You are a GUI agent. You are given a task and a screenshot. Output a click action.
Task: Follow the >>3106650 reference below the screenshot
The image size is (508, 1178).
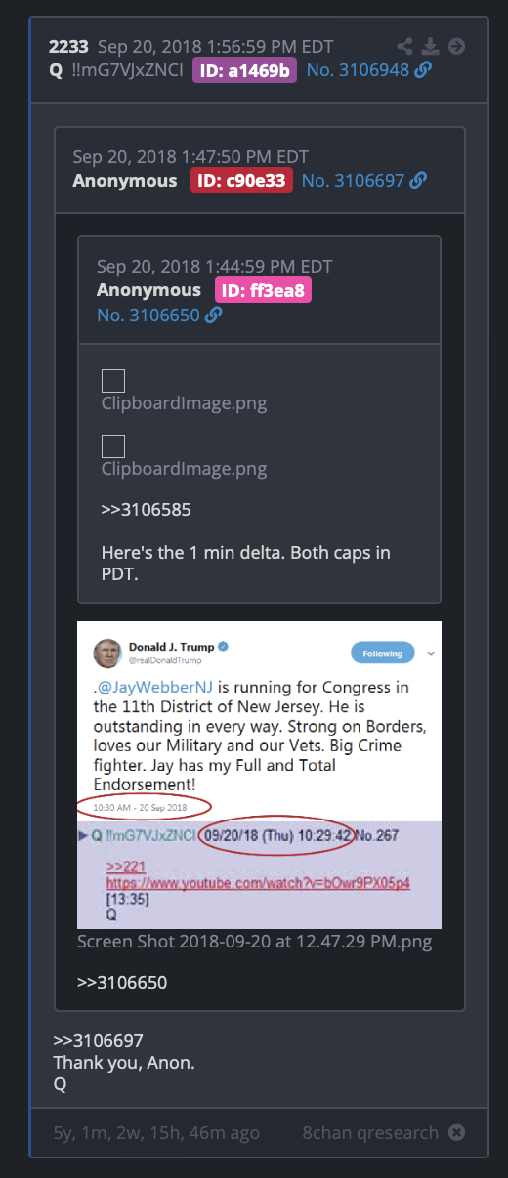click(x=122, y=982)
